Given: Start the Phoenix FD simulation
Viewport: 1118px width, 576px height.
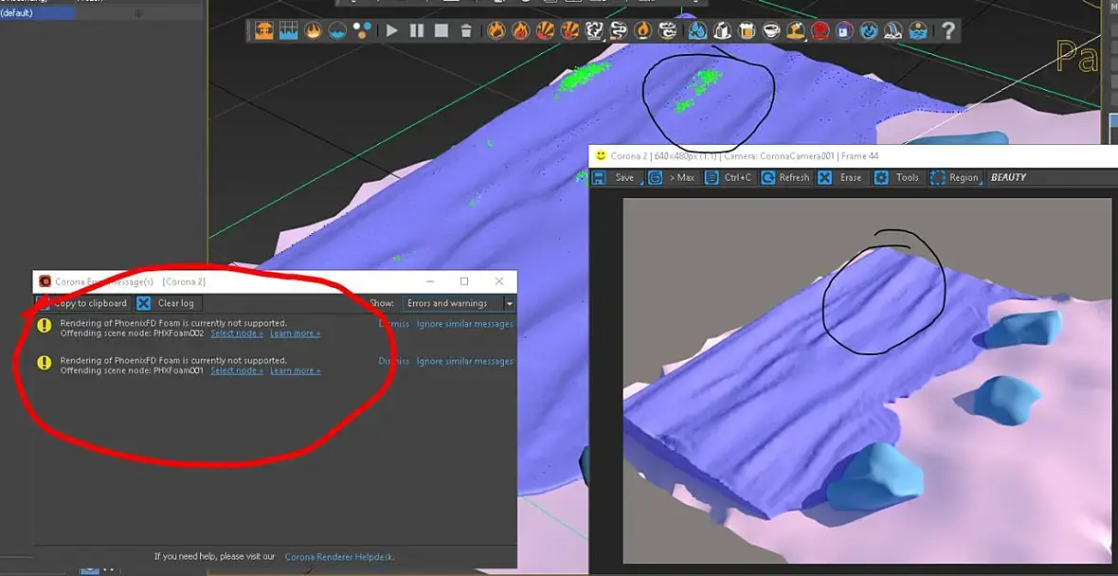Looking at the screenshot, I should coord(391,30).
